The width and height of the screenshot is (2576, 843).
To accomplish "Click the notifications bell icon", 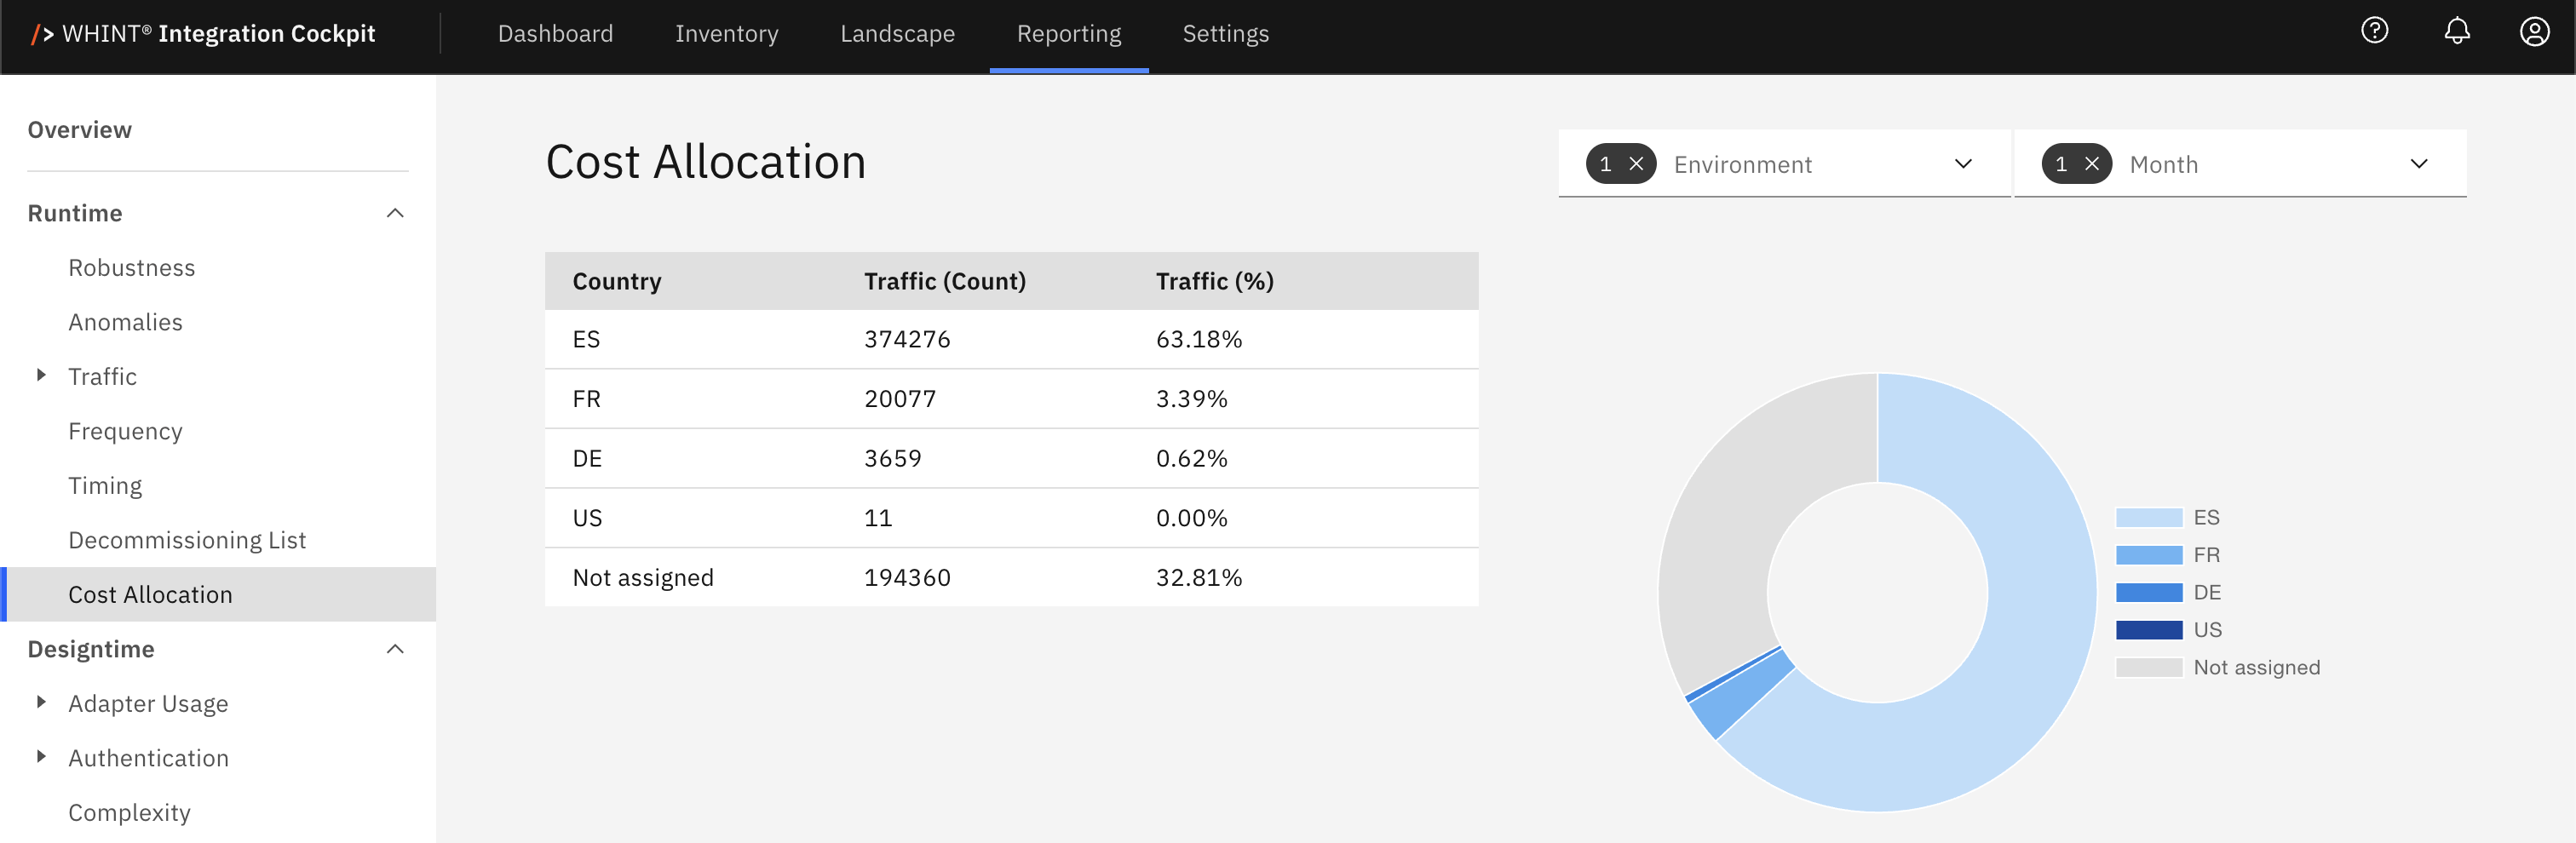I will [x=2456, y=32].
